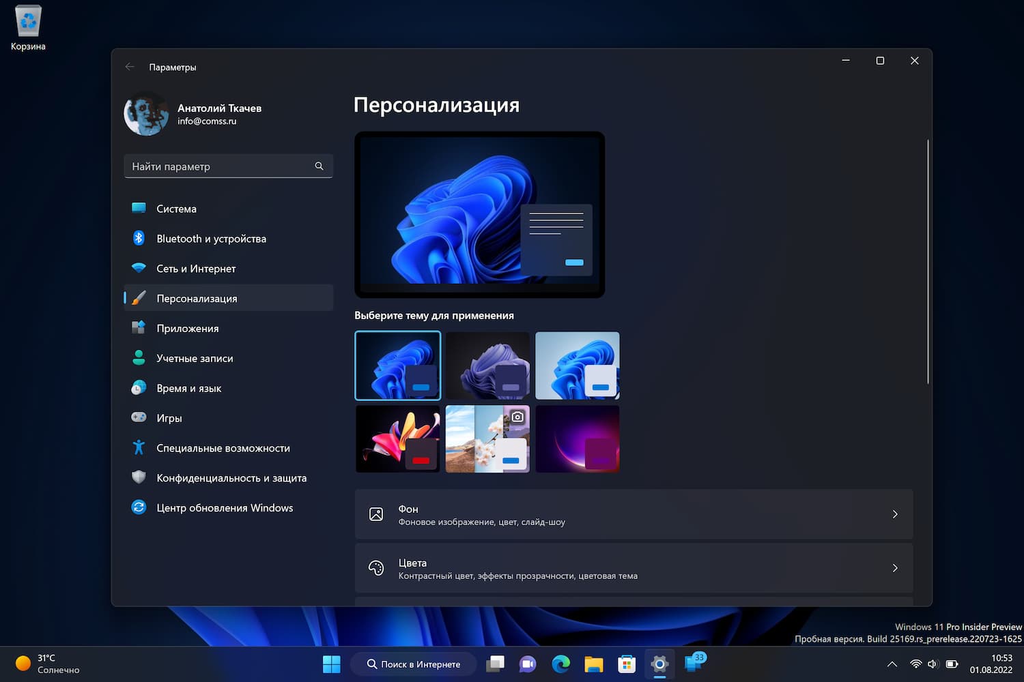The height and width of the screenshot is (682, 1024).
Task: Expand the Фон row chevron
Action: pyautogui.click(x=895, y=514)
